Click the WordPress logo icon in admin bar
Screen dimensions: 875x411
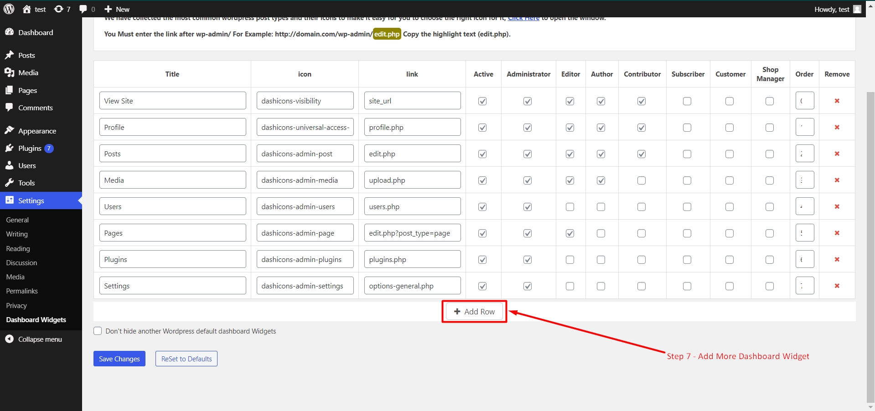pyautogui.click(x=9, y=9)
